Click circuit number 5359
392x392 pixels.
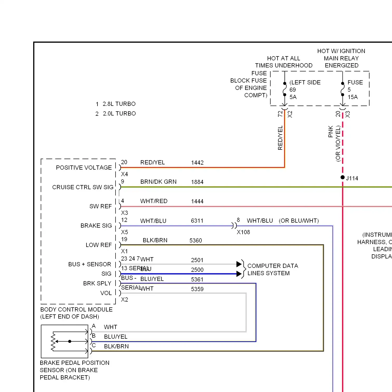click(197, 289)
